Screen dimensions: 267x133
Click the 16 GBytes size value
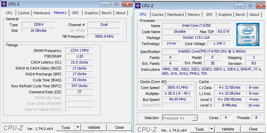pos(38,30)
